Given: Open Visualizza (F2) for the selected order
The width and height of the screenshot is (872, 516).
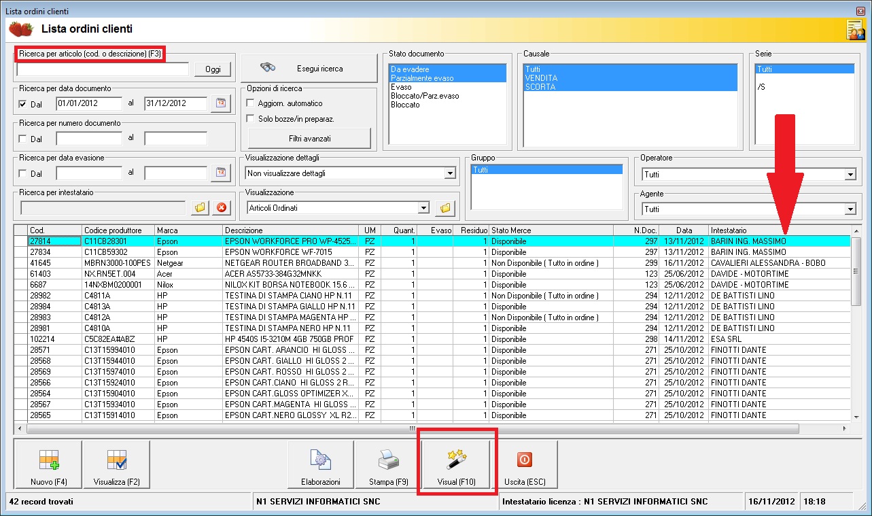Looking at the screenshot, I should [x=116, y=465].
